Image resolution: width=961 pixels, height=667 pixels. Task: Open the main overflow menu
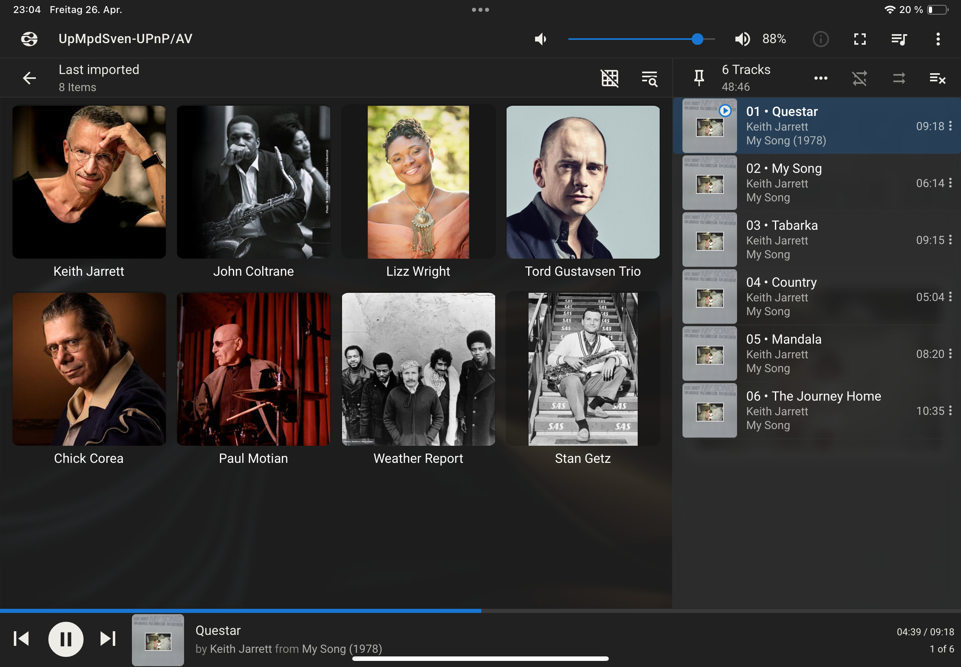tap(938, 39)
